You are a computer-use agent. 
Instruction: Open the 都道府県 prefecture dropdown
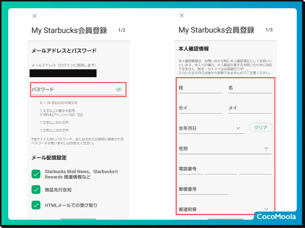225,209
